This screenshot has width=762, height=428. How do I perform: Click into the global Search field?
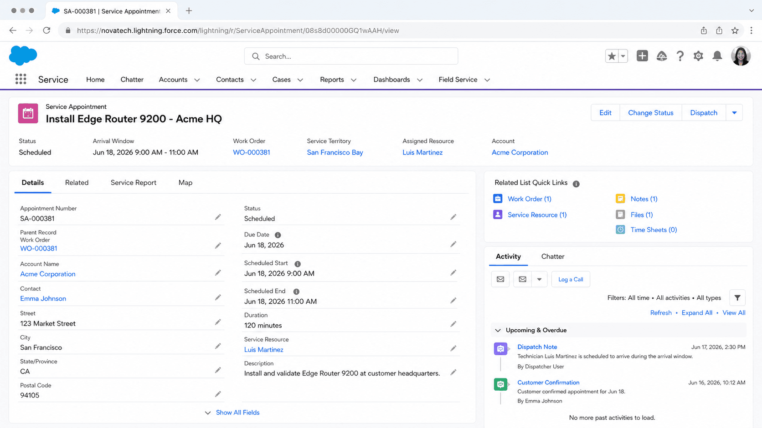click(x=351, y=56)
